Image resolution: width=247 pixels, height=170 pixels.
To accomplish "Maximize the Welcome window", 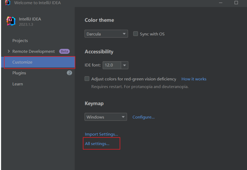I will 236,3.
